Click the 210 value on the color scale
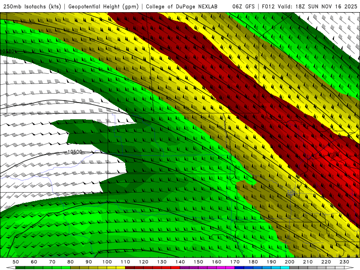360x270 pixels. [308, 262]
